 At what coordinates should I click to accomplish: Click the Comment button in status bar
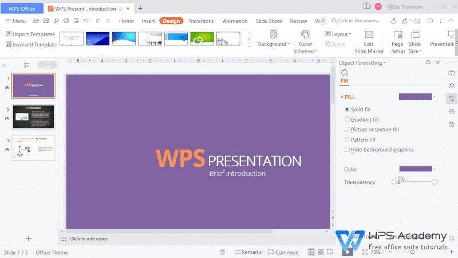283,252
